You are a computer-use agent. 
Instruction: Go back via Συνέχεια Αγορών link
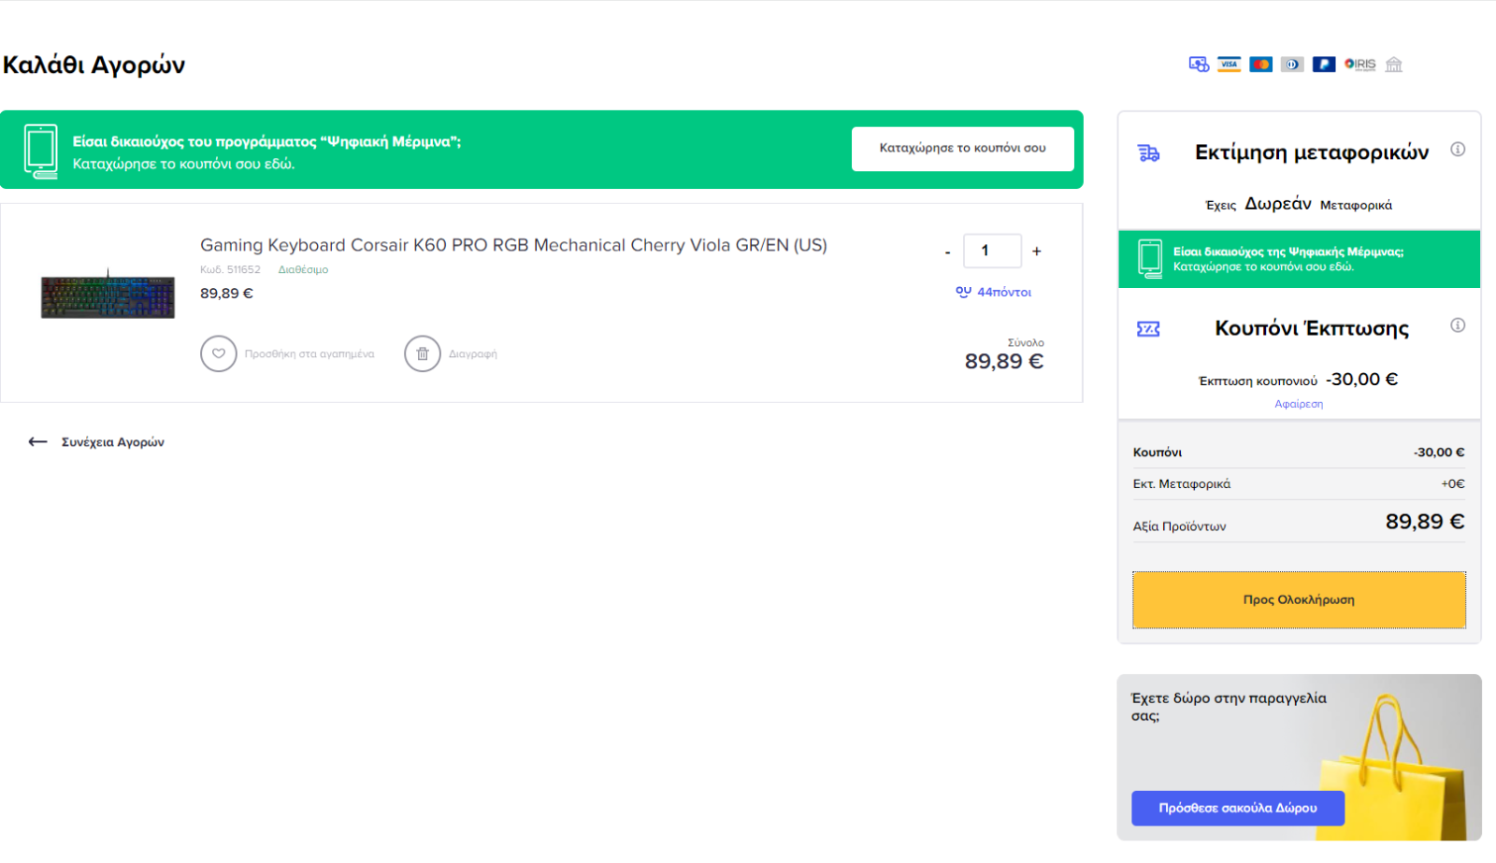click(113, 442)
